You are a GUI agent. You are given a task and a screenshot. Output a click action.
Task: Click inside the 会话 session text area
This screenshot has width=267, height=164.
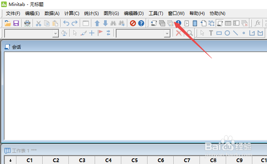click(x=136, y=96)
